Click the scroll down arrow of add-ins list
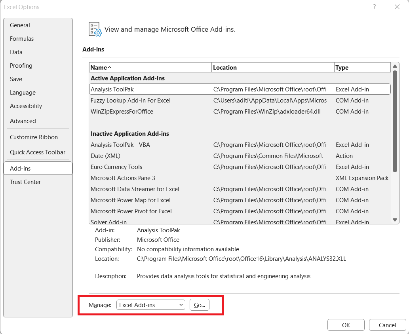The height and width of the screenshot is (334, 409). click(x=395, y=220)
